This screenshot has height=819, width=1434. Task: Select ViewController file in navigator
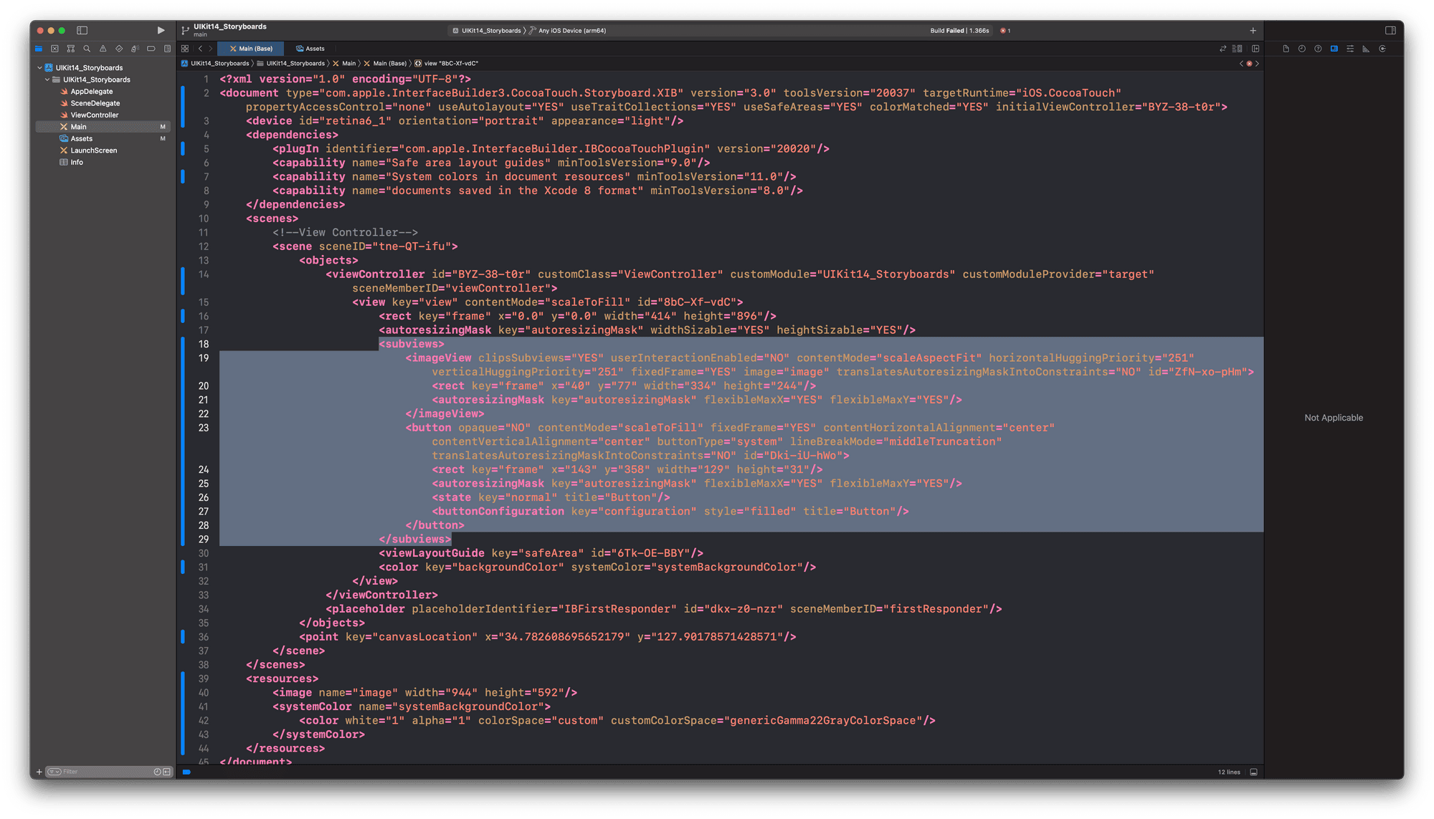pos(94,115)
